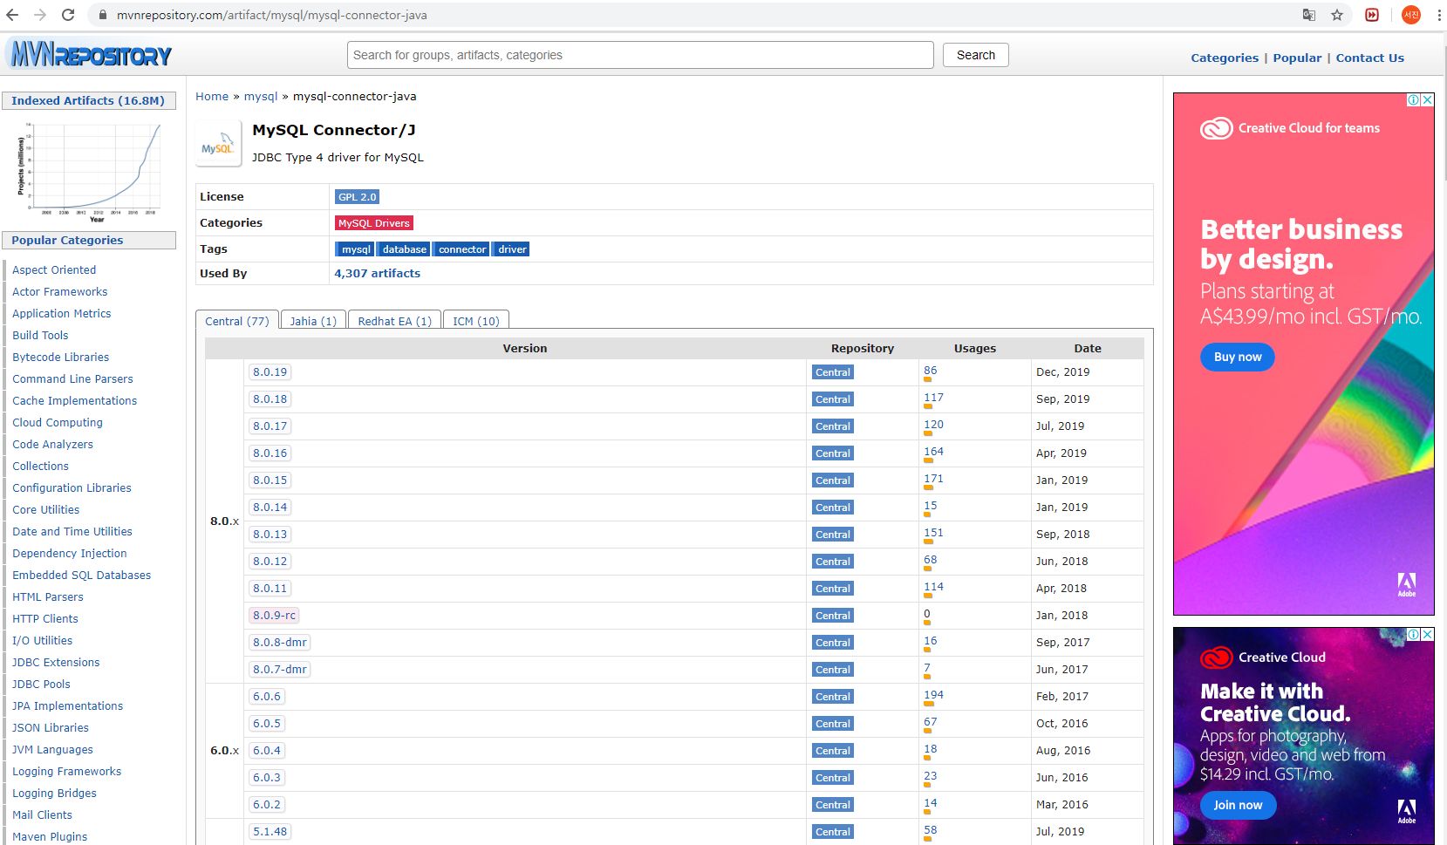Open version 5.1.48
1447x845 pixels.
click(270, 831)
